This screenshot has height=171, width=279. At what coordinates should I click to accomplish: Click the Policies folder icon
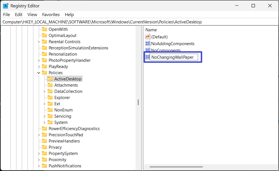44,73
